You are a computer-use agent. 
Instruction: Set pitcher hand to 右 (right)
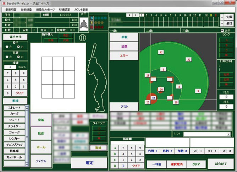point(18,47)
